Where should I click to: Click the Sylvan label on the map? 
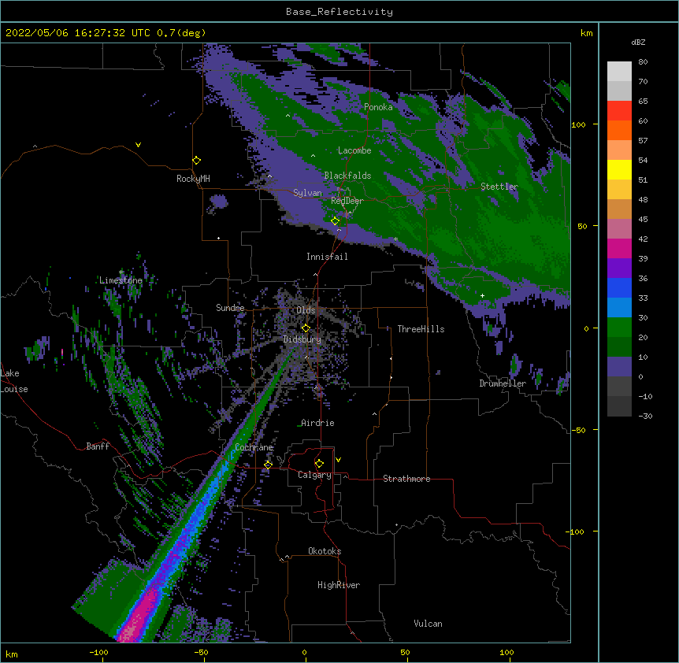307,193
